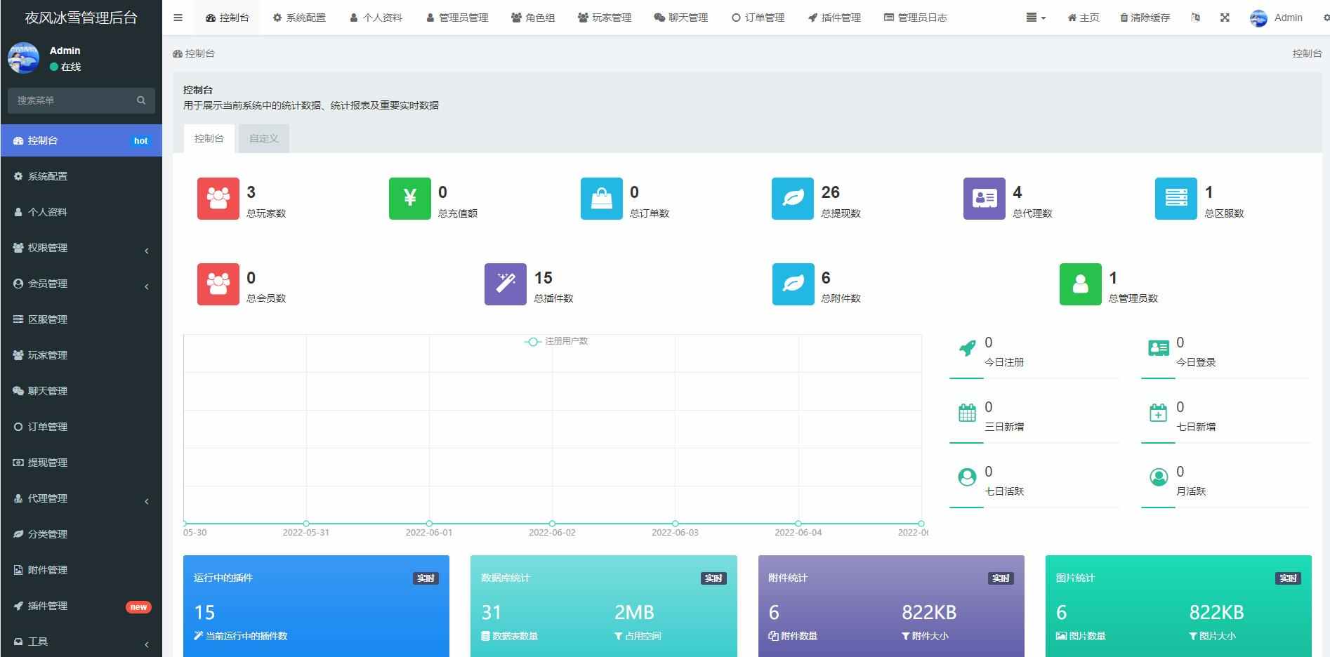Click the ID card icon for 今日登录
The image size is (1330, 657).
click(x=1159, y=348)
